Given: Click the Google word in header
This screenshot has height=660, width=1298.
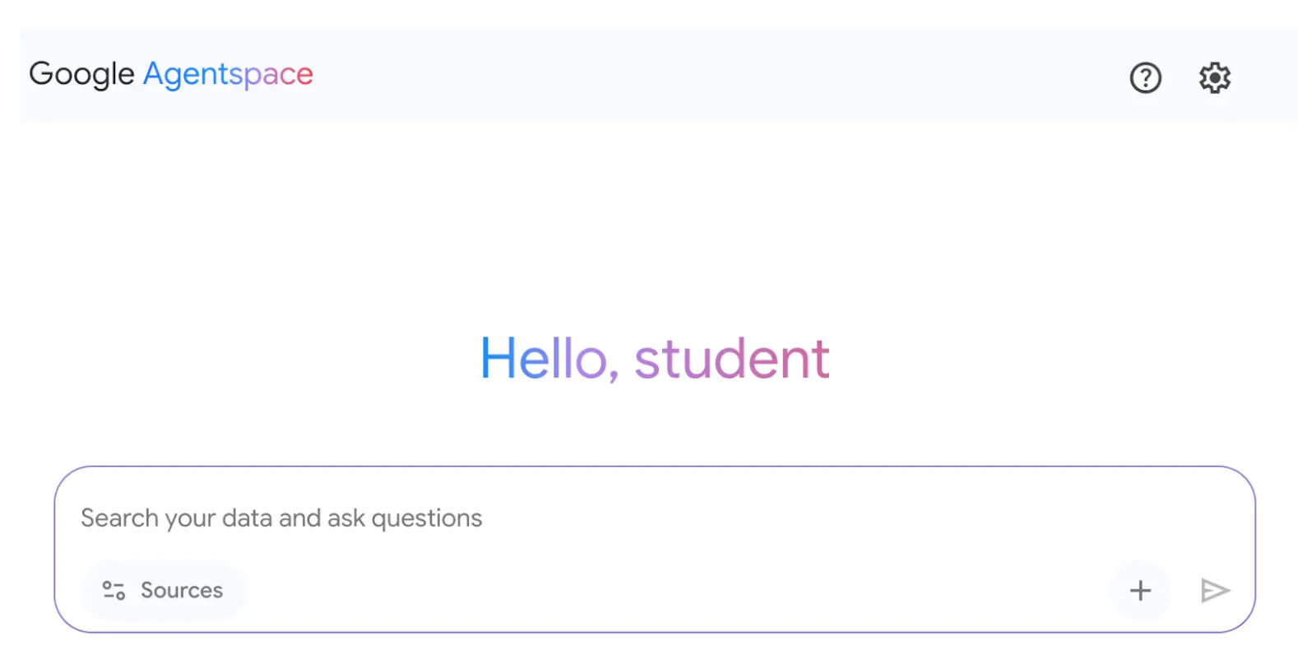Looking at the screenshot, I should pos(81,74).
